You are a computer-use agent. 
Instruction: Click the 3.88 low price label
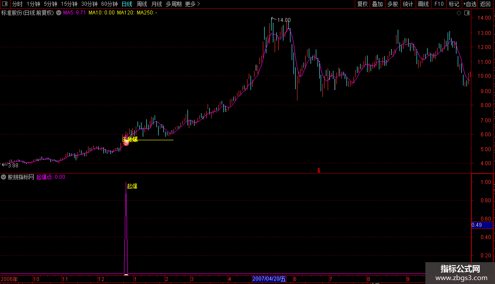pyautogui.click(x=13, y=165)
